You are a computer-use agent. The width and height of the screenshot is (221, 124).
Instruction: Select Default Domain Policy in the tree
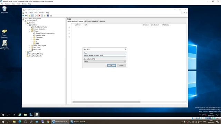point(40,27)
